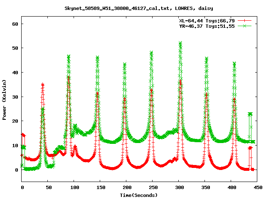Click the x-axis tick label 400
This screenshot has height=199, width=266.
[x=232, y=187]
